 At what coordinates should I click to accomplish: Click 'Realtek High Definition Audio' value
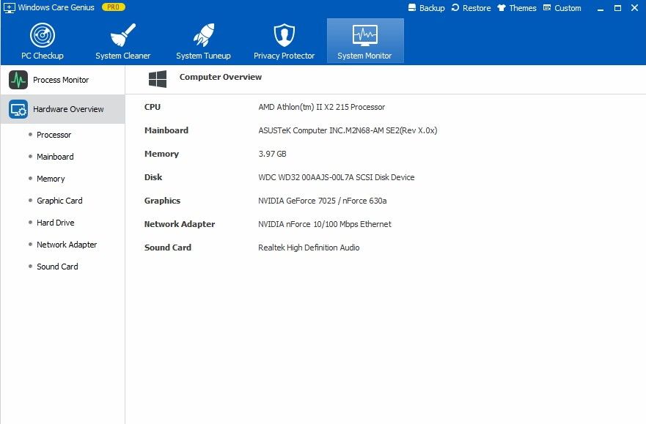(x=309, y=248)
